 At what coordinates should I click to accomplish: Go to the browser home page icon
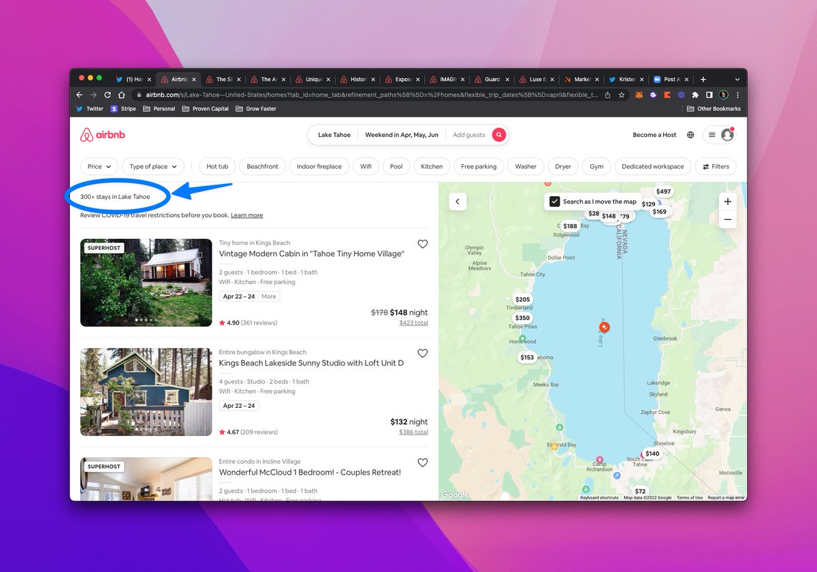point(121,95)
